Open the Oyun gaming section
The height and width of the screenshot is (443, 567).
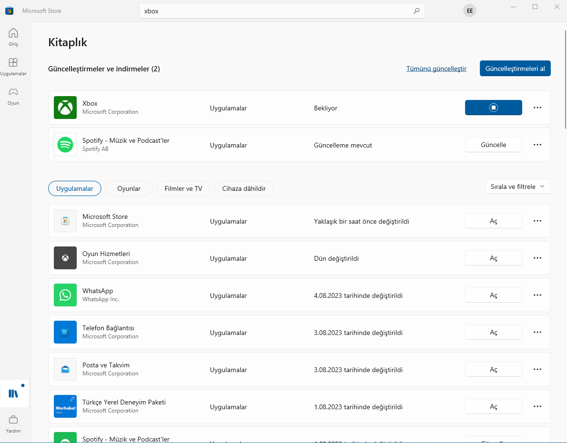point(13,97)
